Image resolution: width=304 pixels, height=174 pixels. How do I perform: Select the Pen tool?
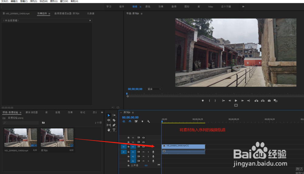point(114,125)
